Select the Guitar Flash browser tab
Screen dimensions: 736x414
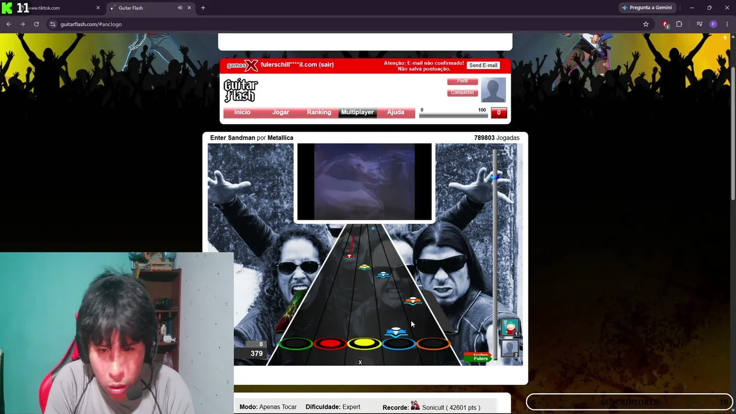coord(149,8)
